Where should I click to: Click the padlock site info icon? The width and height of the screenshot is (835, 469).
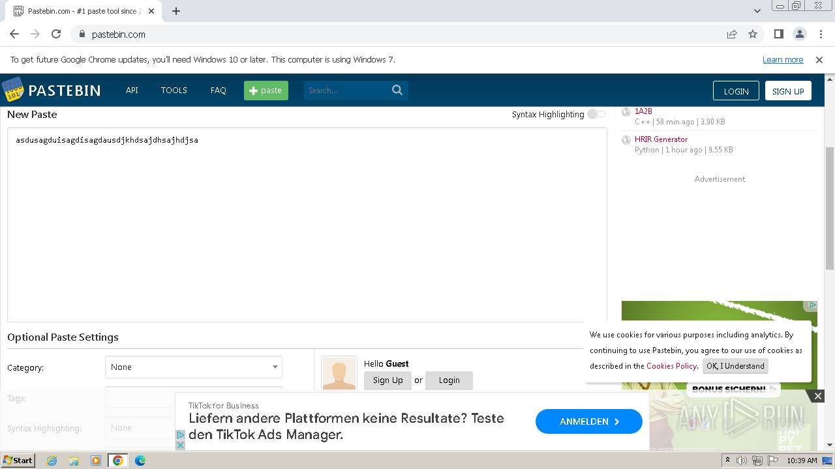82,35
